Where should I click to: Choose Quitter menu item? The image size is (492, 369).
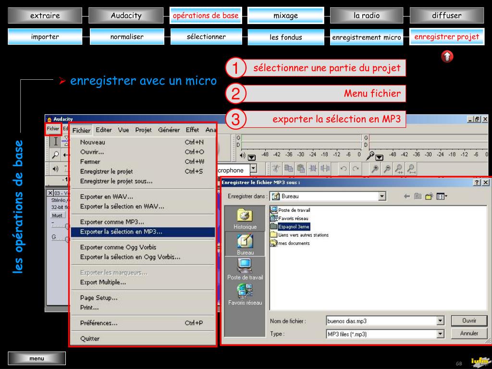pyautogui.click(x=143, y=339)
